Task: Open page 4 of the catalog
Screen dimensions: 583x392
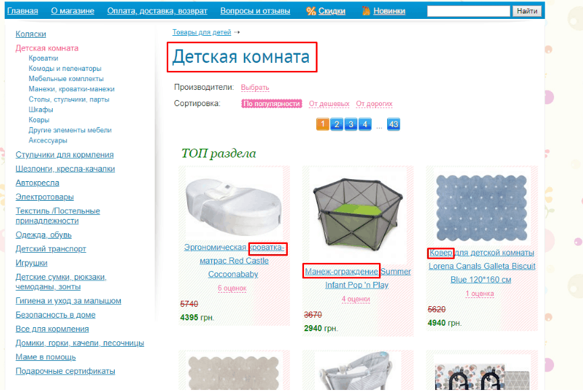Action: (365, 124)
